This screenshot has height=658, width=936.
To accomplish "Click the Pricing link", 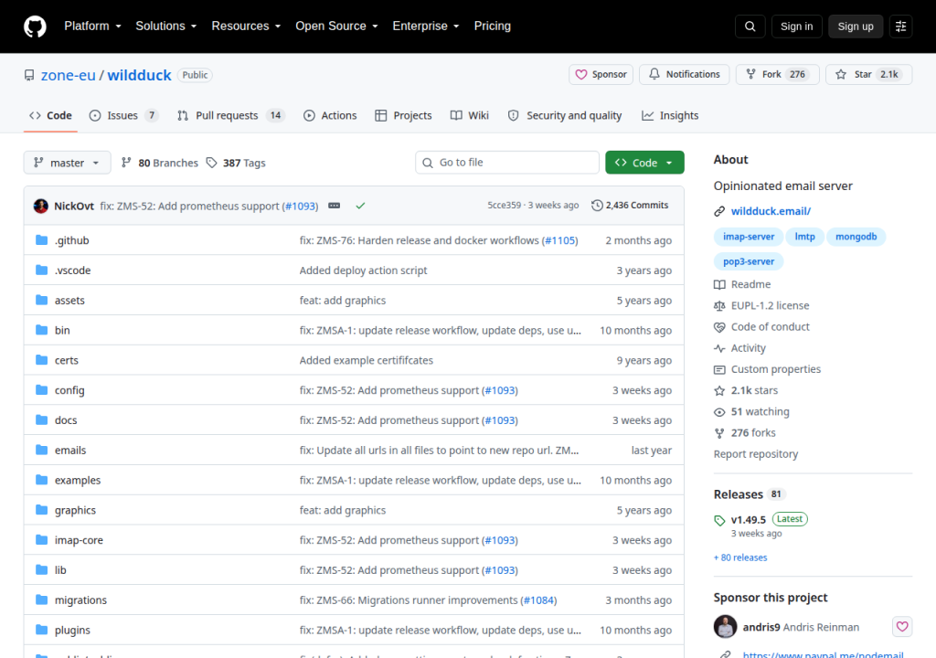I will [493, 27].
